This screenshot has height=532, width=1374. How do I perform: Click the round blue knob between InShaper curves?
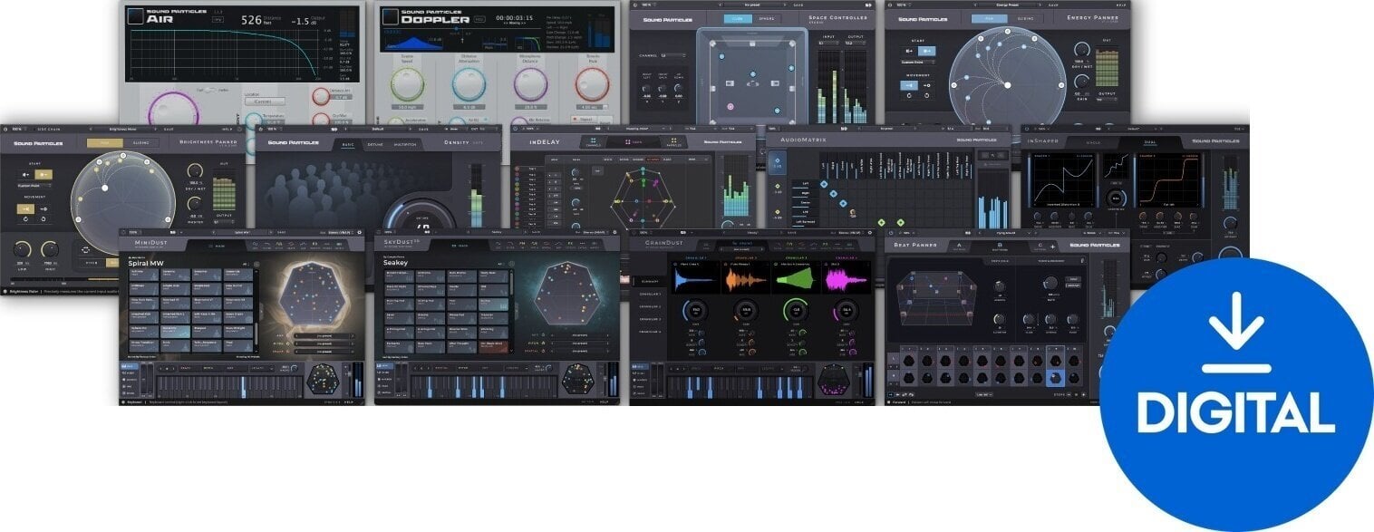click(1117, 198)
